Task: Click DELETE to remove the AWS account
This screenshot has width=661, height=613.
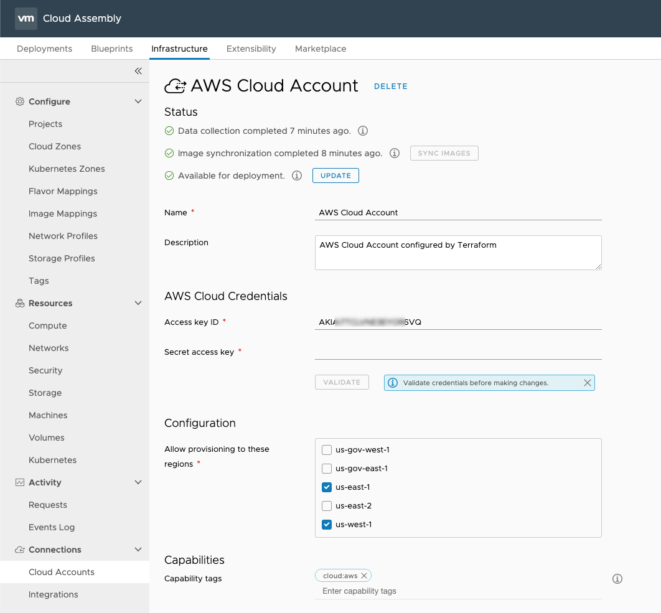Action: coord(391,87)
